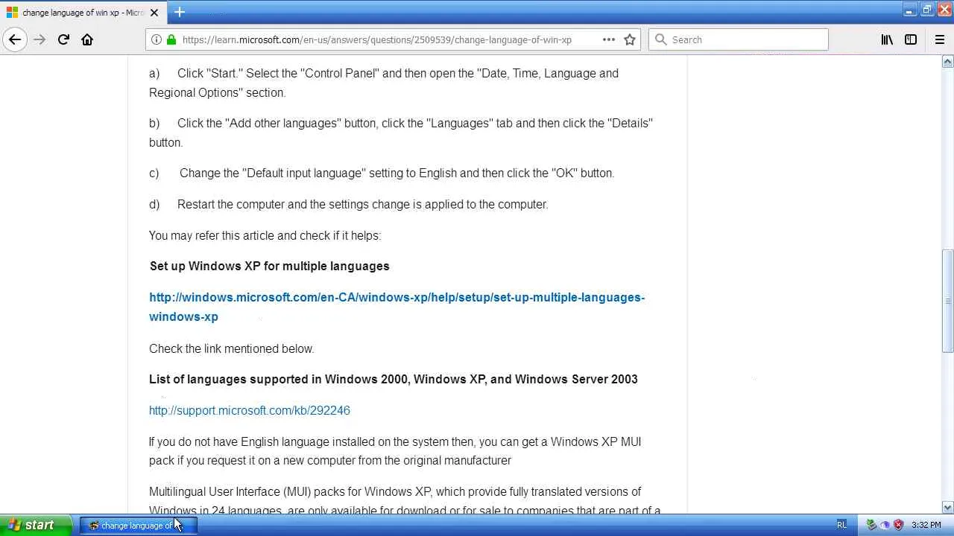954x536 pixels.
Task: Click 'Check the link mentioned below.' text
Action: click(x=231, y=348)
